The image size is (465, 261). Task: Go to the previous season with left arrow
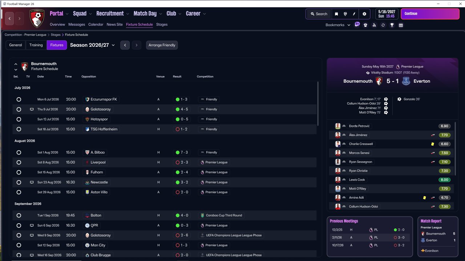(x=125, y=45)
